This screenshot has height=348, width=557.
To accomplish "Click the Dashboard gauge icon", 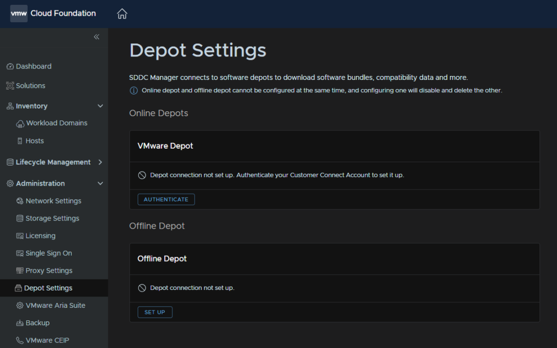I will [10, 66].
